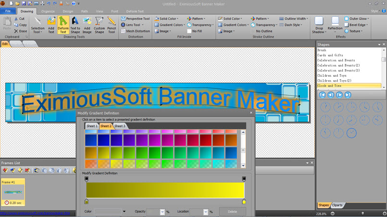The image size is (387, 217).
Task: Open Fill Inside Gradient Colors menu
Action: [170, 25]
